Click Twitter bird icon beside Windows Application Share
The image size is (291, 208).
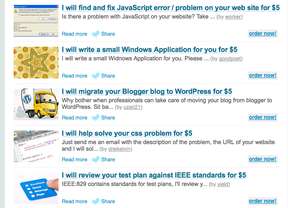click(96, 75)
